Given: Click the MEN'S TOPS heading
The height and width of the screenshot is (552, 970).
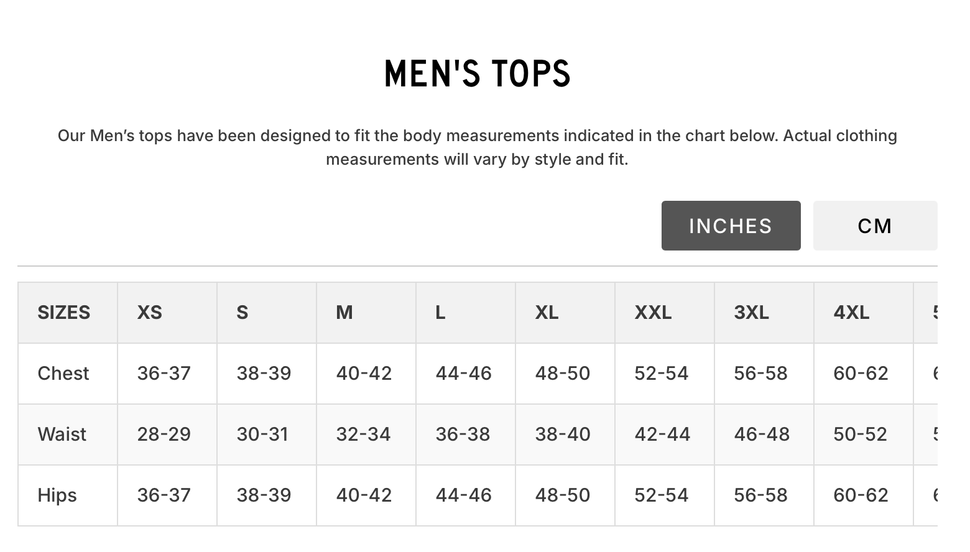Looking at the screenshot, I should click(477, 73).
